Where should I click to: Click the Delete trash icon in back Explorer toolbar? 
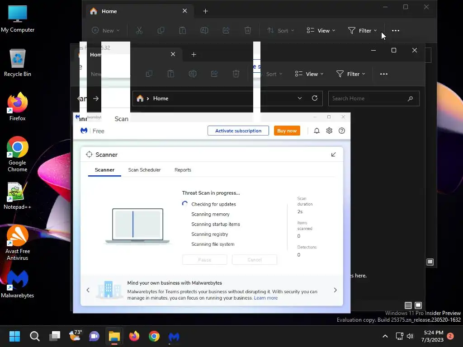(248, 30)
